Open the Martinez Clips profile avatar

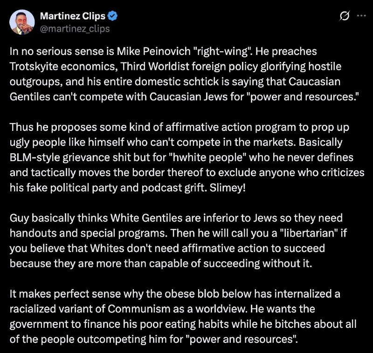[x=22, y=22]
